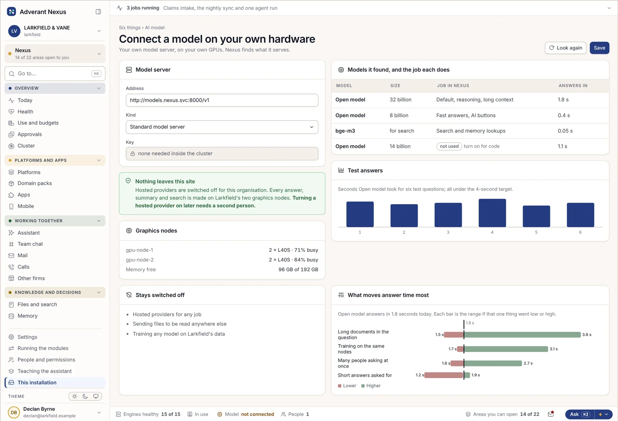The width and height of the screenshot is (618, 421).
Task: Collapse the Overview section
Action: coord(55,88)
